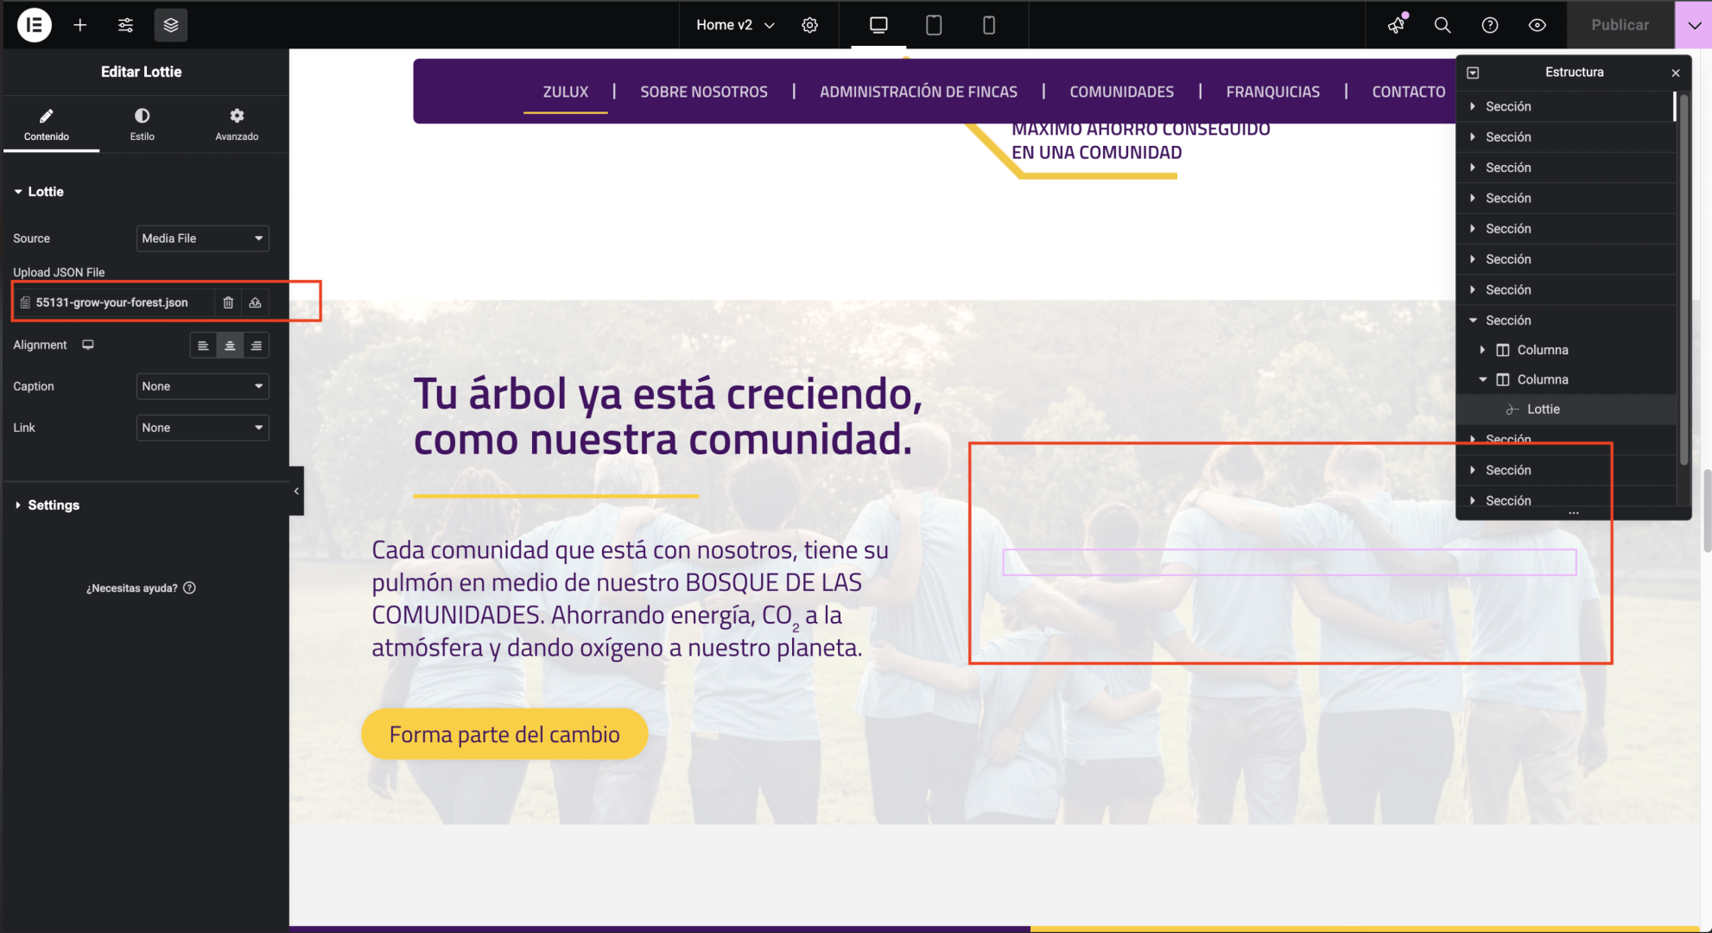Close the Estructura panel
Image resolution: width=1712 pixels, height=933 pixels.
click(1675, 73)
